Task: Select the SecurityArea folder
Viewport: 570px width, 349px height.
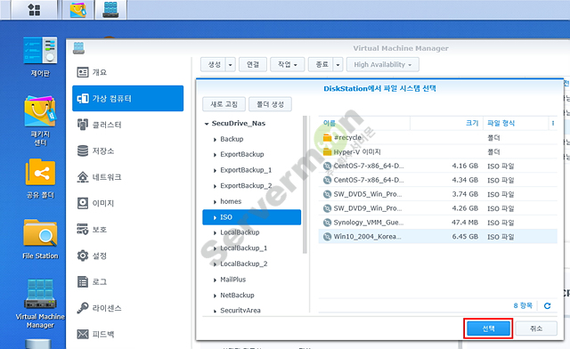Action: tap(251, 310)
